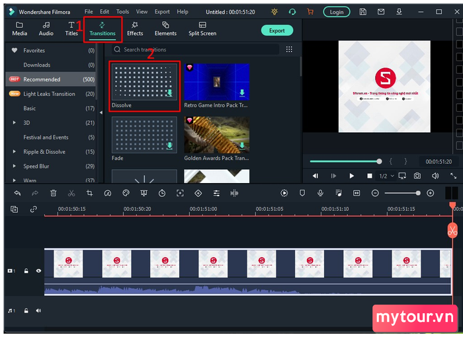The height and width of the screenshot is (339, 463).
Task: Play the preview video
Action: 351,176
